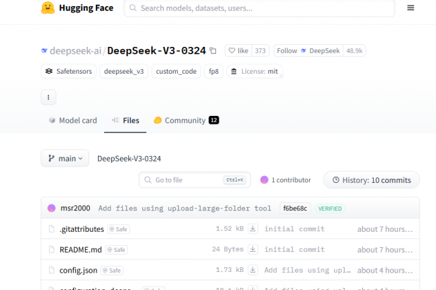Click 'about 4 hours' on config.json row
This screenshot has height=290, width=436.
click(x=385, y=270)
